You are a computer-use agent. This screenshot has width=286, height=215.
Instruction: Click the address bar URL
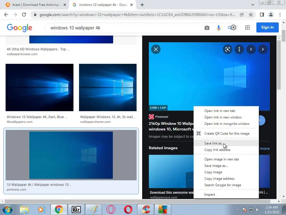tap(137, 15)
